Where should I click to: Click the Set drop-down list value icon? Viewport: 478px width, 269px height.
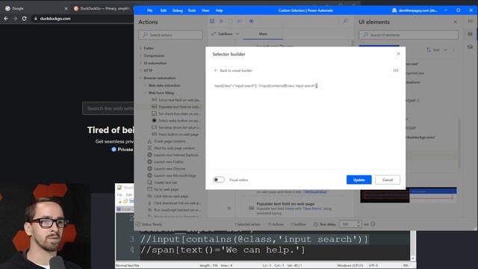[155, 127]
